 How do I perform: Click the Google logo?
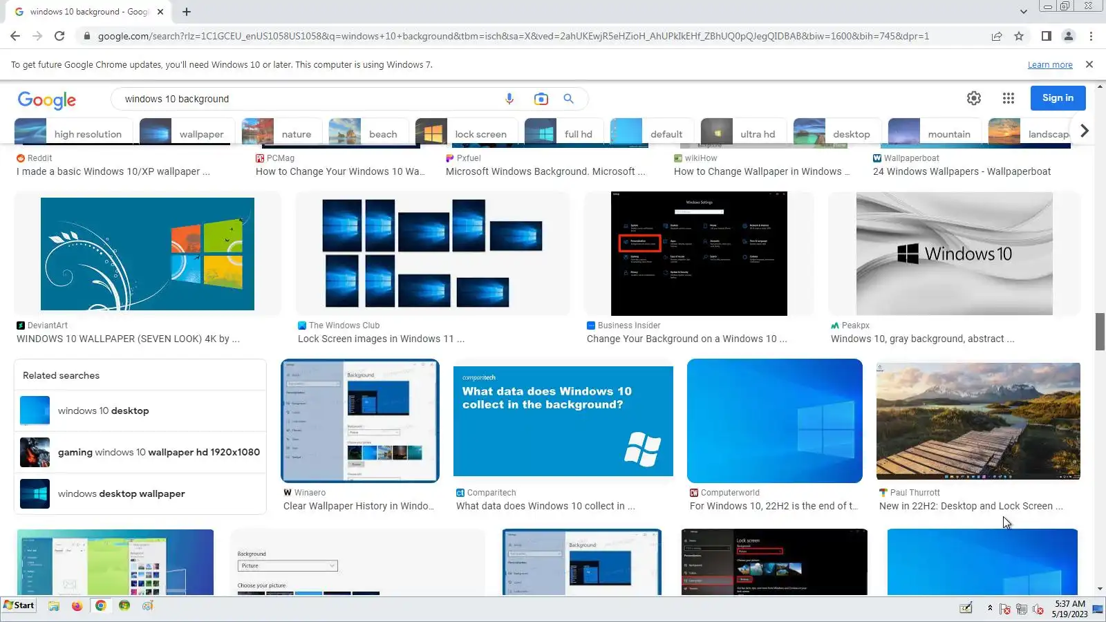click(x=47, y=100)
